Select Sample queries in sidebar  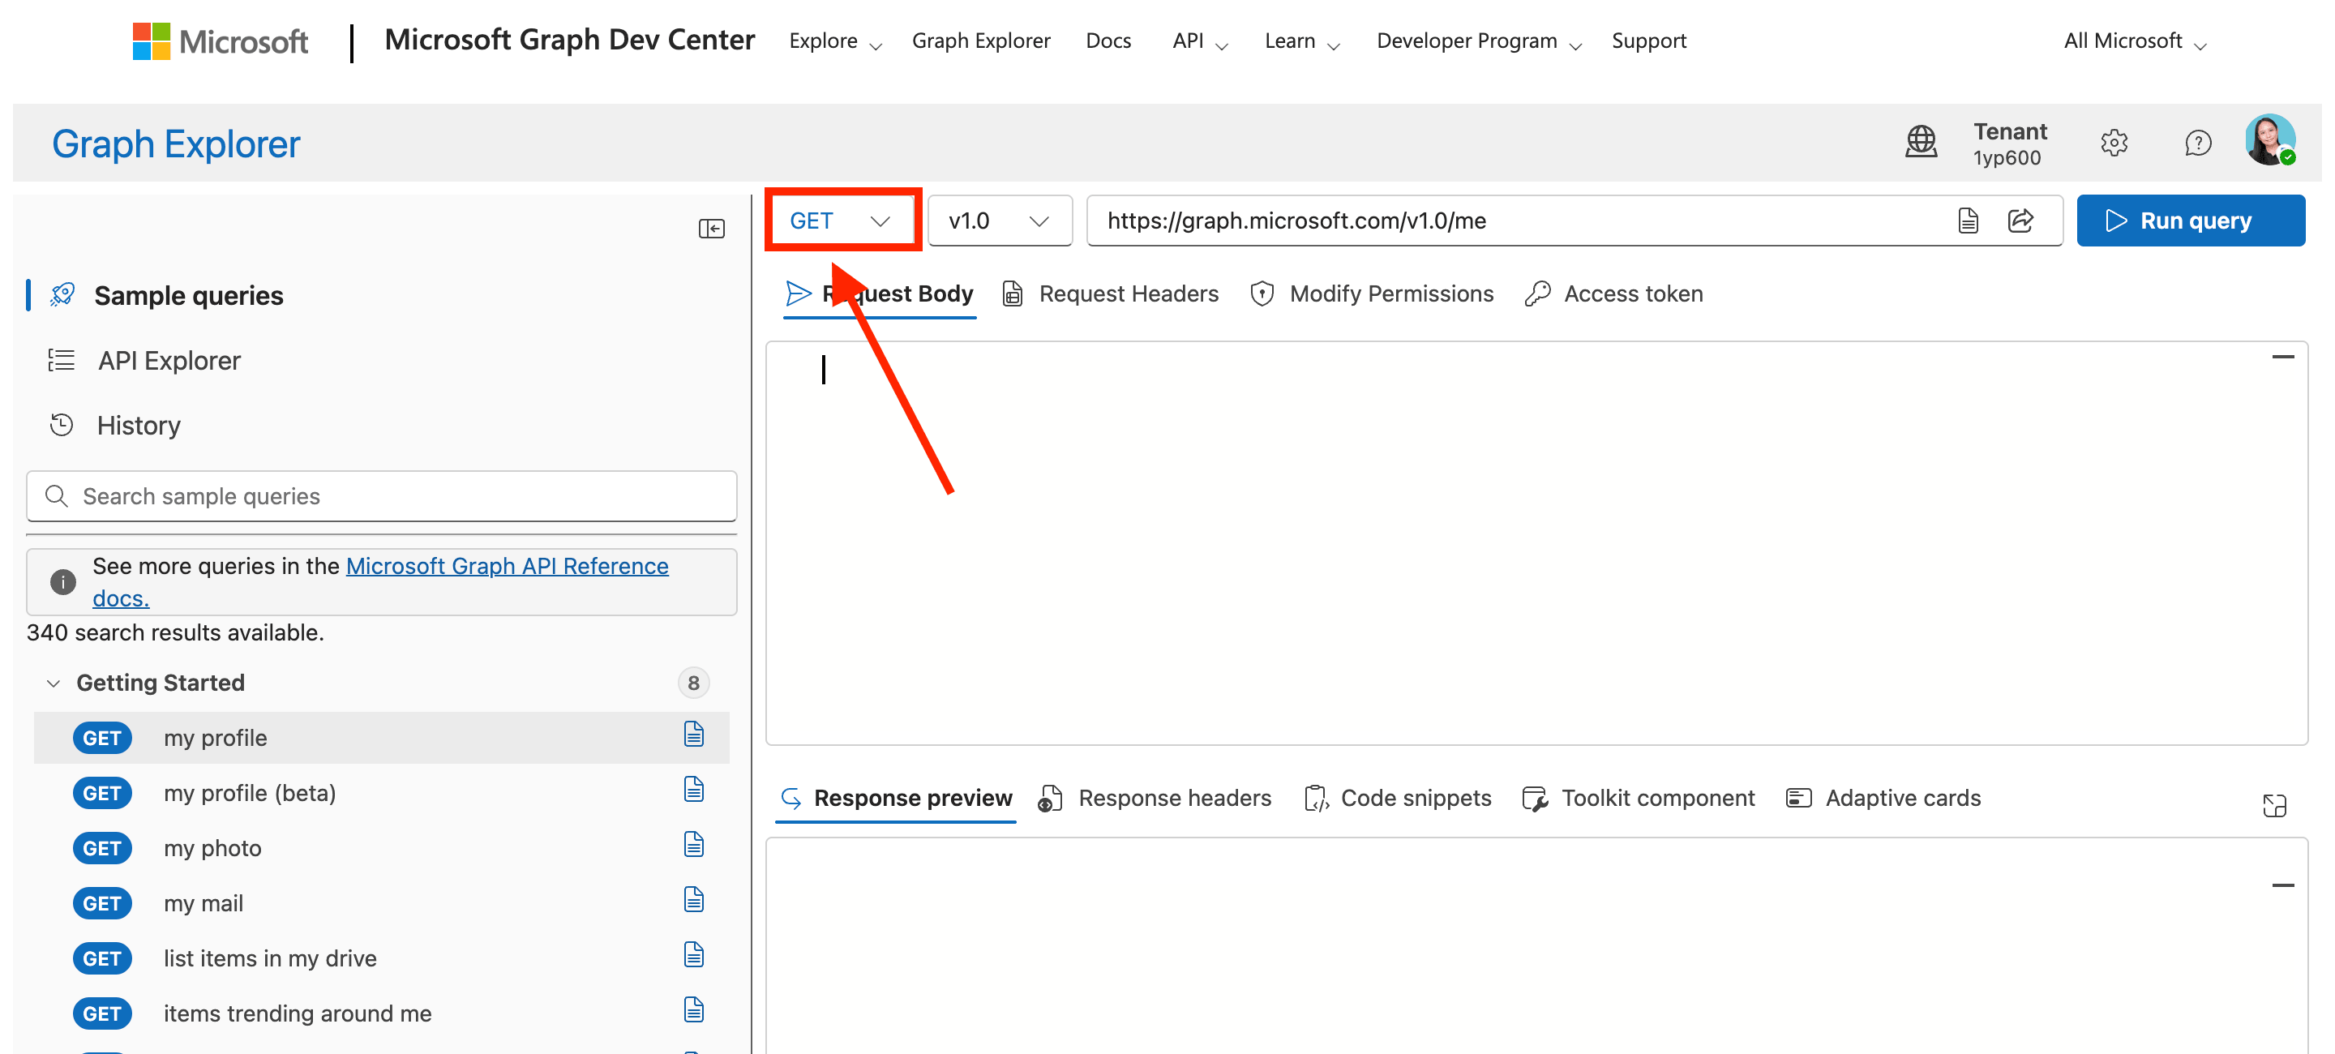[x=167, y=295]
